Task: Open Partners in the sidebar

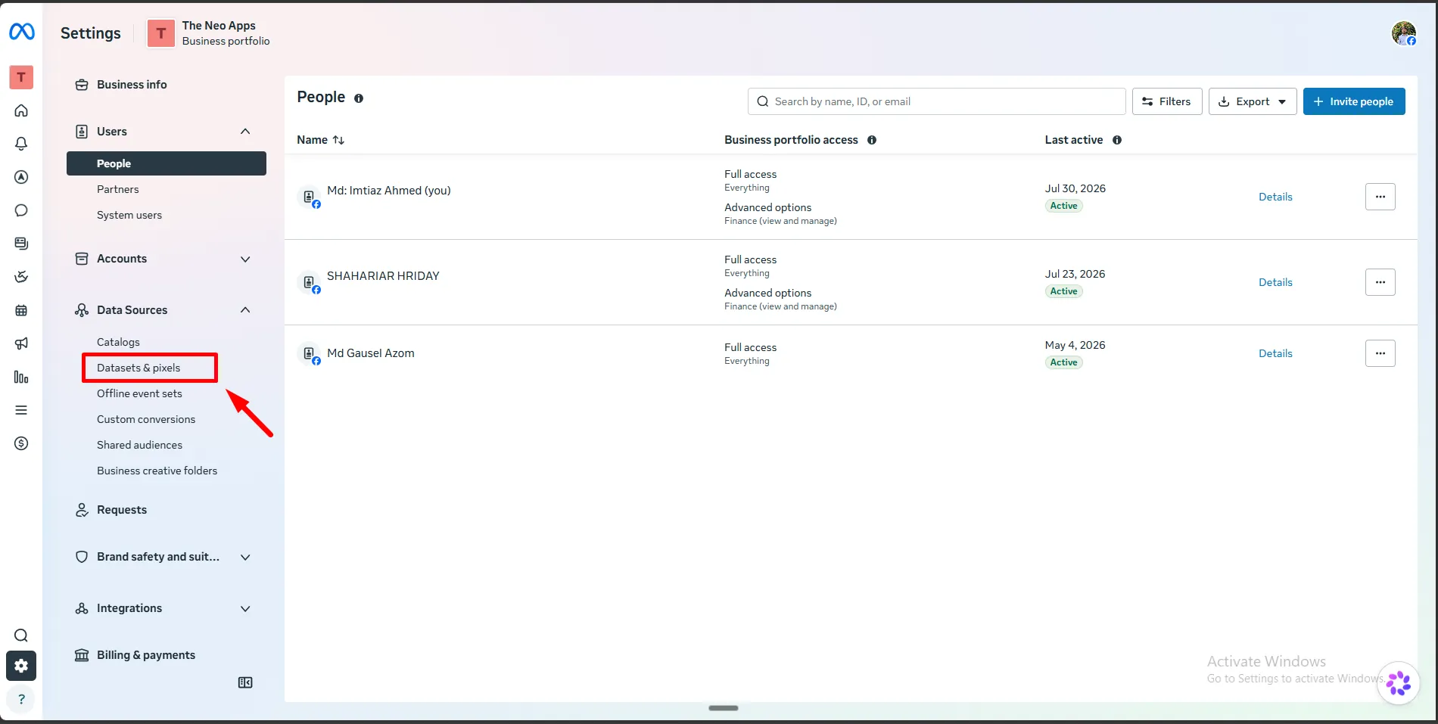Action: [x=118, y=189]
